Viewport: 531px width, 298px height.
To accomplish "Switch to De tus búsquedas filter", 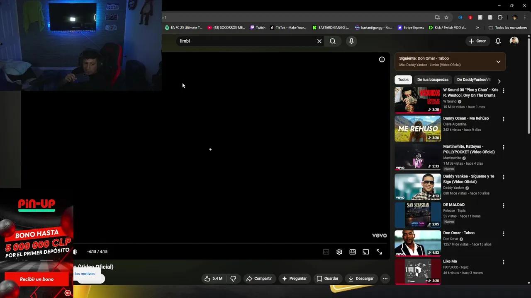I will point(433,79).
